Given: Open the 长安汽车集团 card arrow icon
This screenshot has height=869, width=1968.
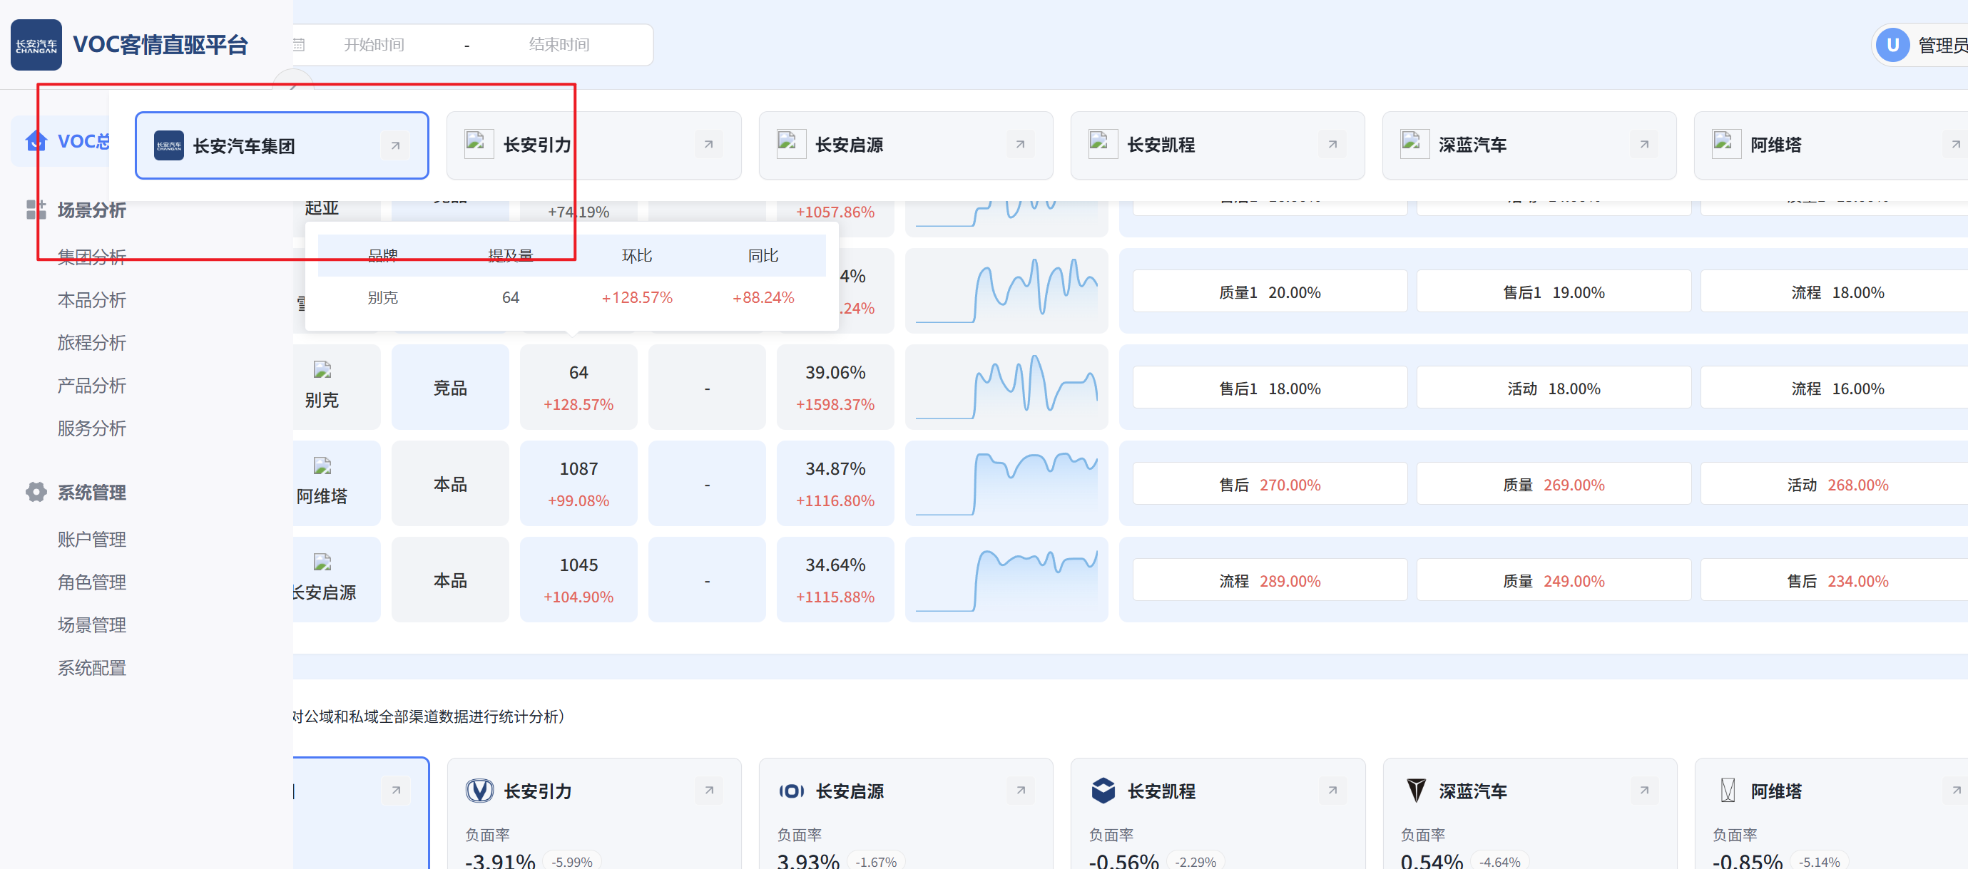Looking at the screenshot, I should (396, 146).
